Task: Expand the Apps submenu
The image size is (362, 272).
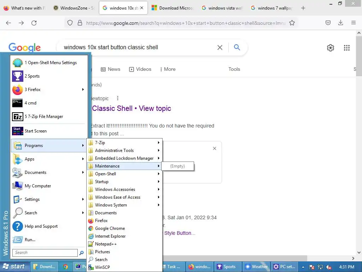Action: pos(48,159)
